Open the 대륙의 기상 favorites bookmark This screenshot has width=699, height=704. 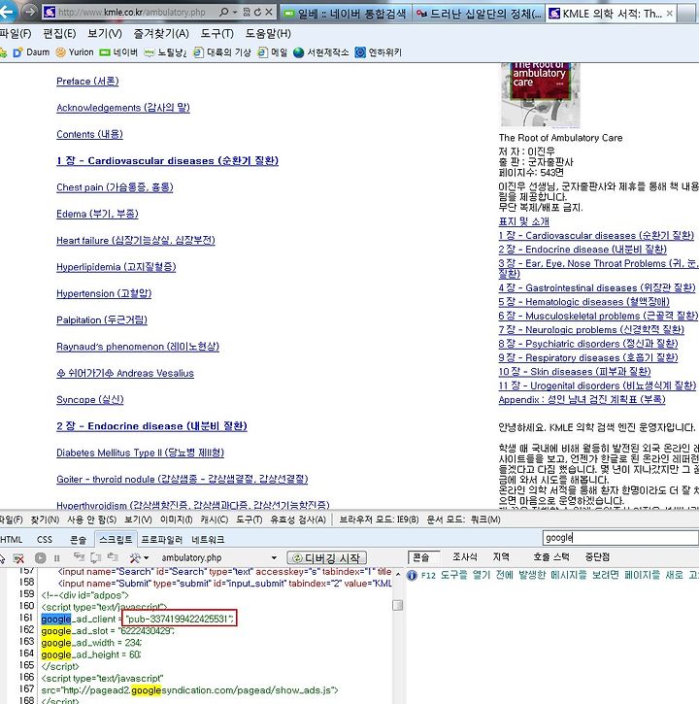point(222,52)
